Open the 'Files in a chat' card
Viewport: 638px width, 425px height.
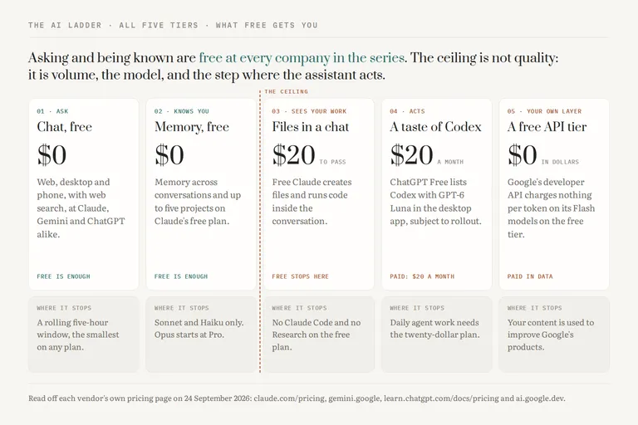(319, 194)
